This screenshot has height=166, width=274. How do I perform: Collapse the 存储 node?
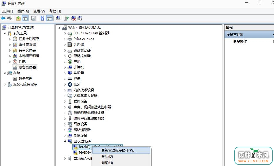pos(4,73)
